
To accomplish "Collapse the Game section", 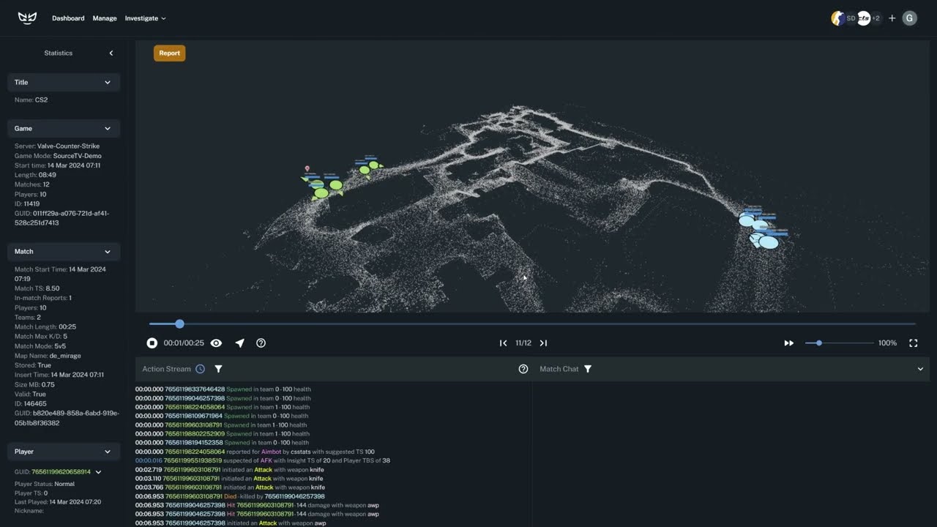I will pyautogui.click(x=108, y=128).
